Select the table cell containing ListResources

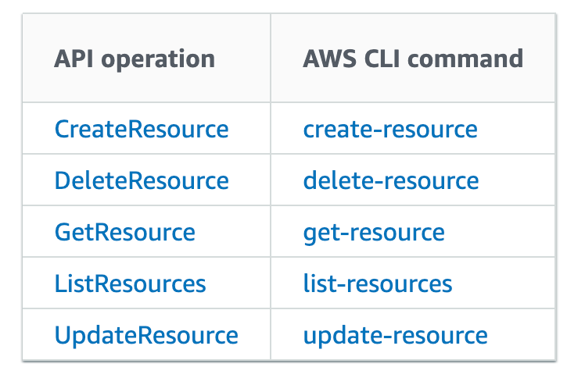tap(146, 283)
